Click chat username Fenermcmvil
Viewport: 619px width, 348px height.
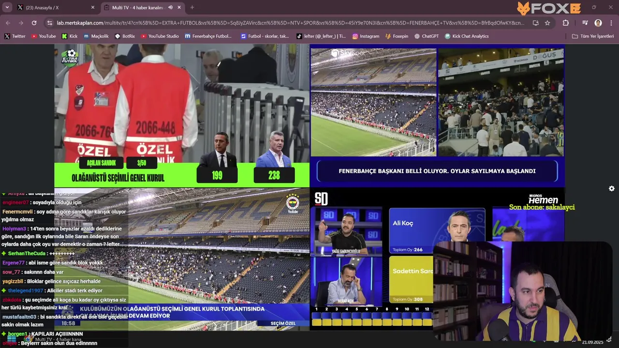tap(17, 212)
